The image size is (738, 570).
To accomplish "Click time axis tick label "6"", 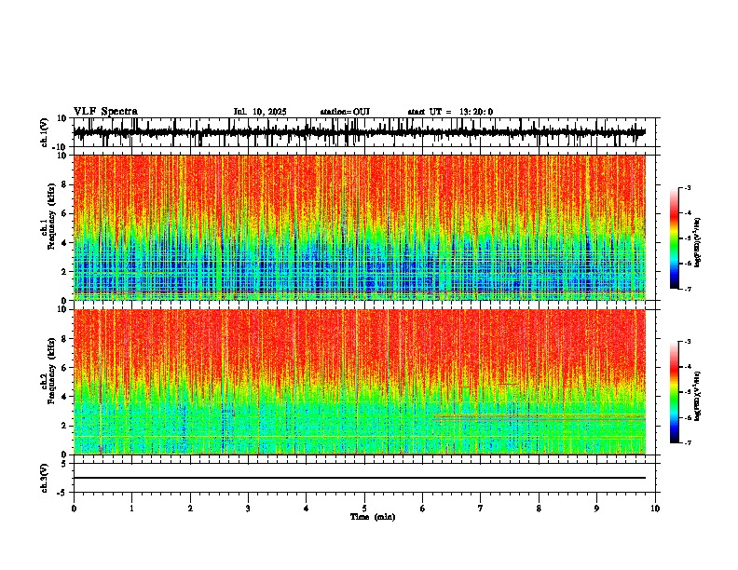I will coord(422,509).
